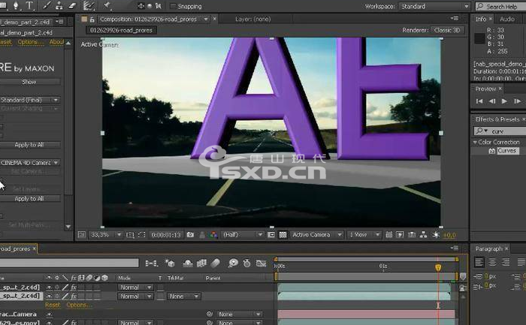Image resolution: width=526 pixels, height=325 pixels.
Task: Open the Classic 3D renderer options
Action: 447,30
